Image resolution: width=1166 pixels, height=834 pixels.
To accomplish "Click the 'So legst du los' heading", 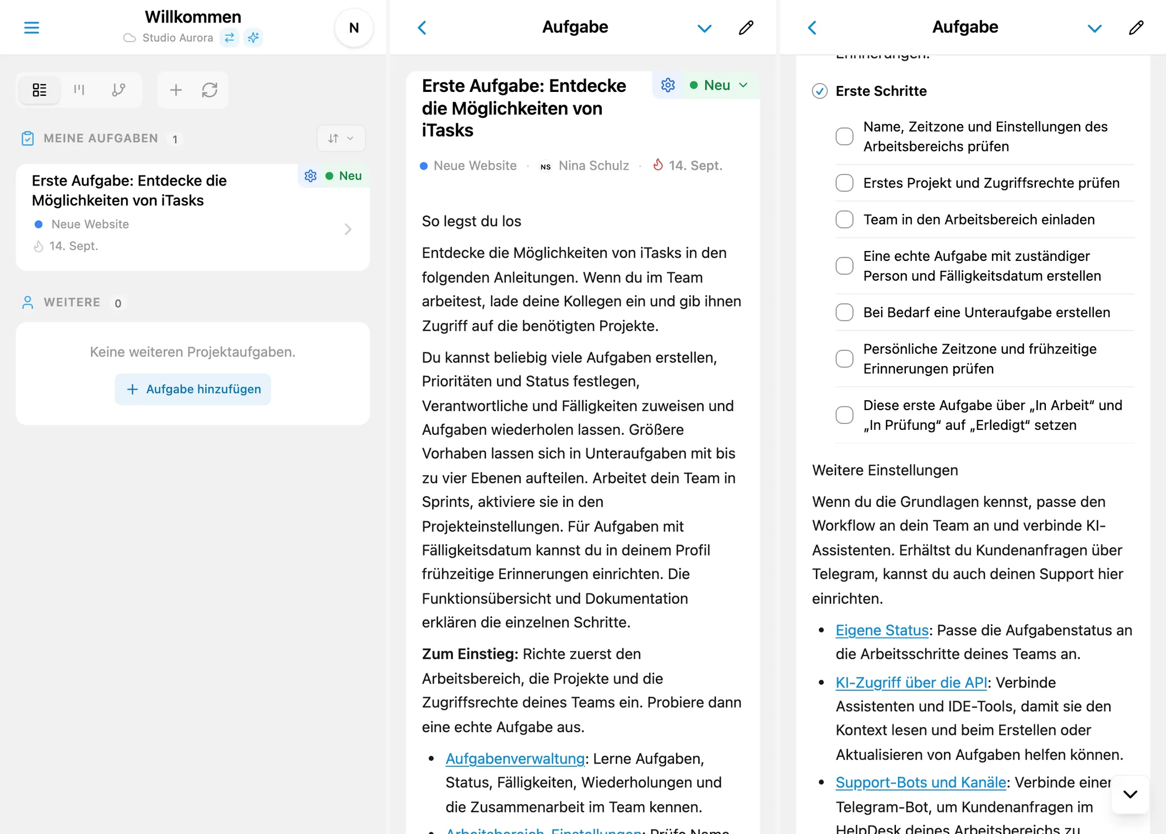I will pos(471,221).
